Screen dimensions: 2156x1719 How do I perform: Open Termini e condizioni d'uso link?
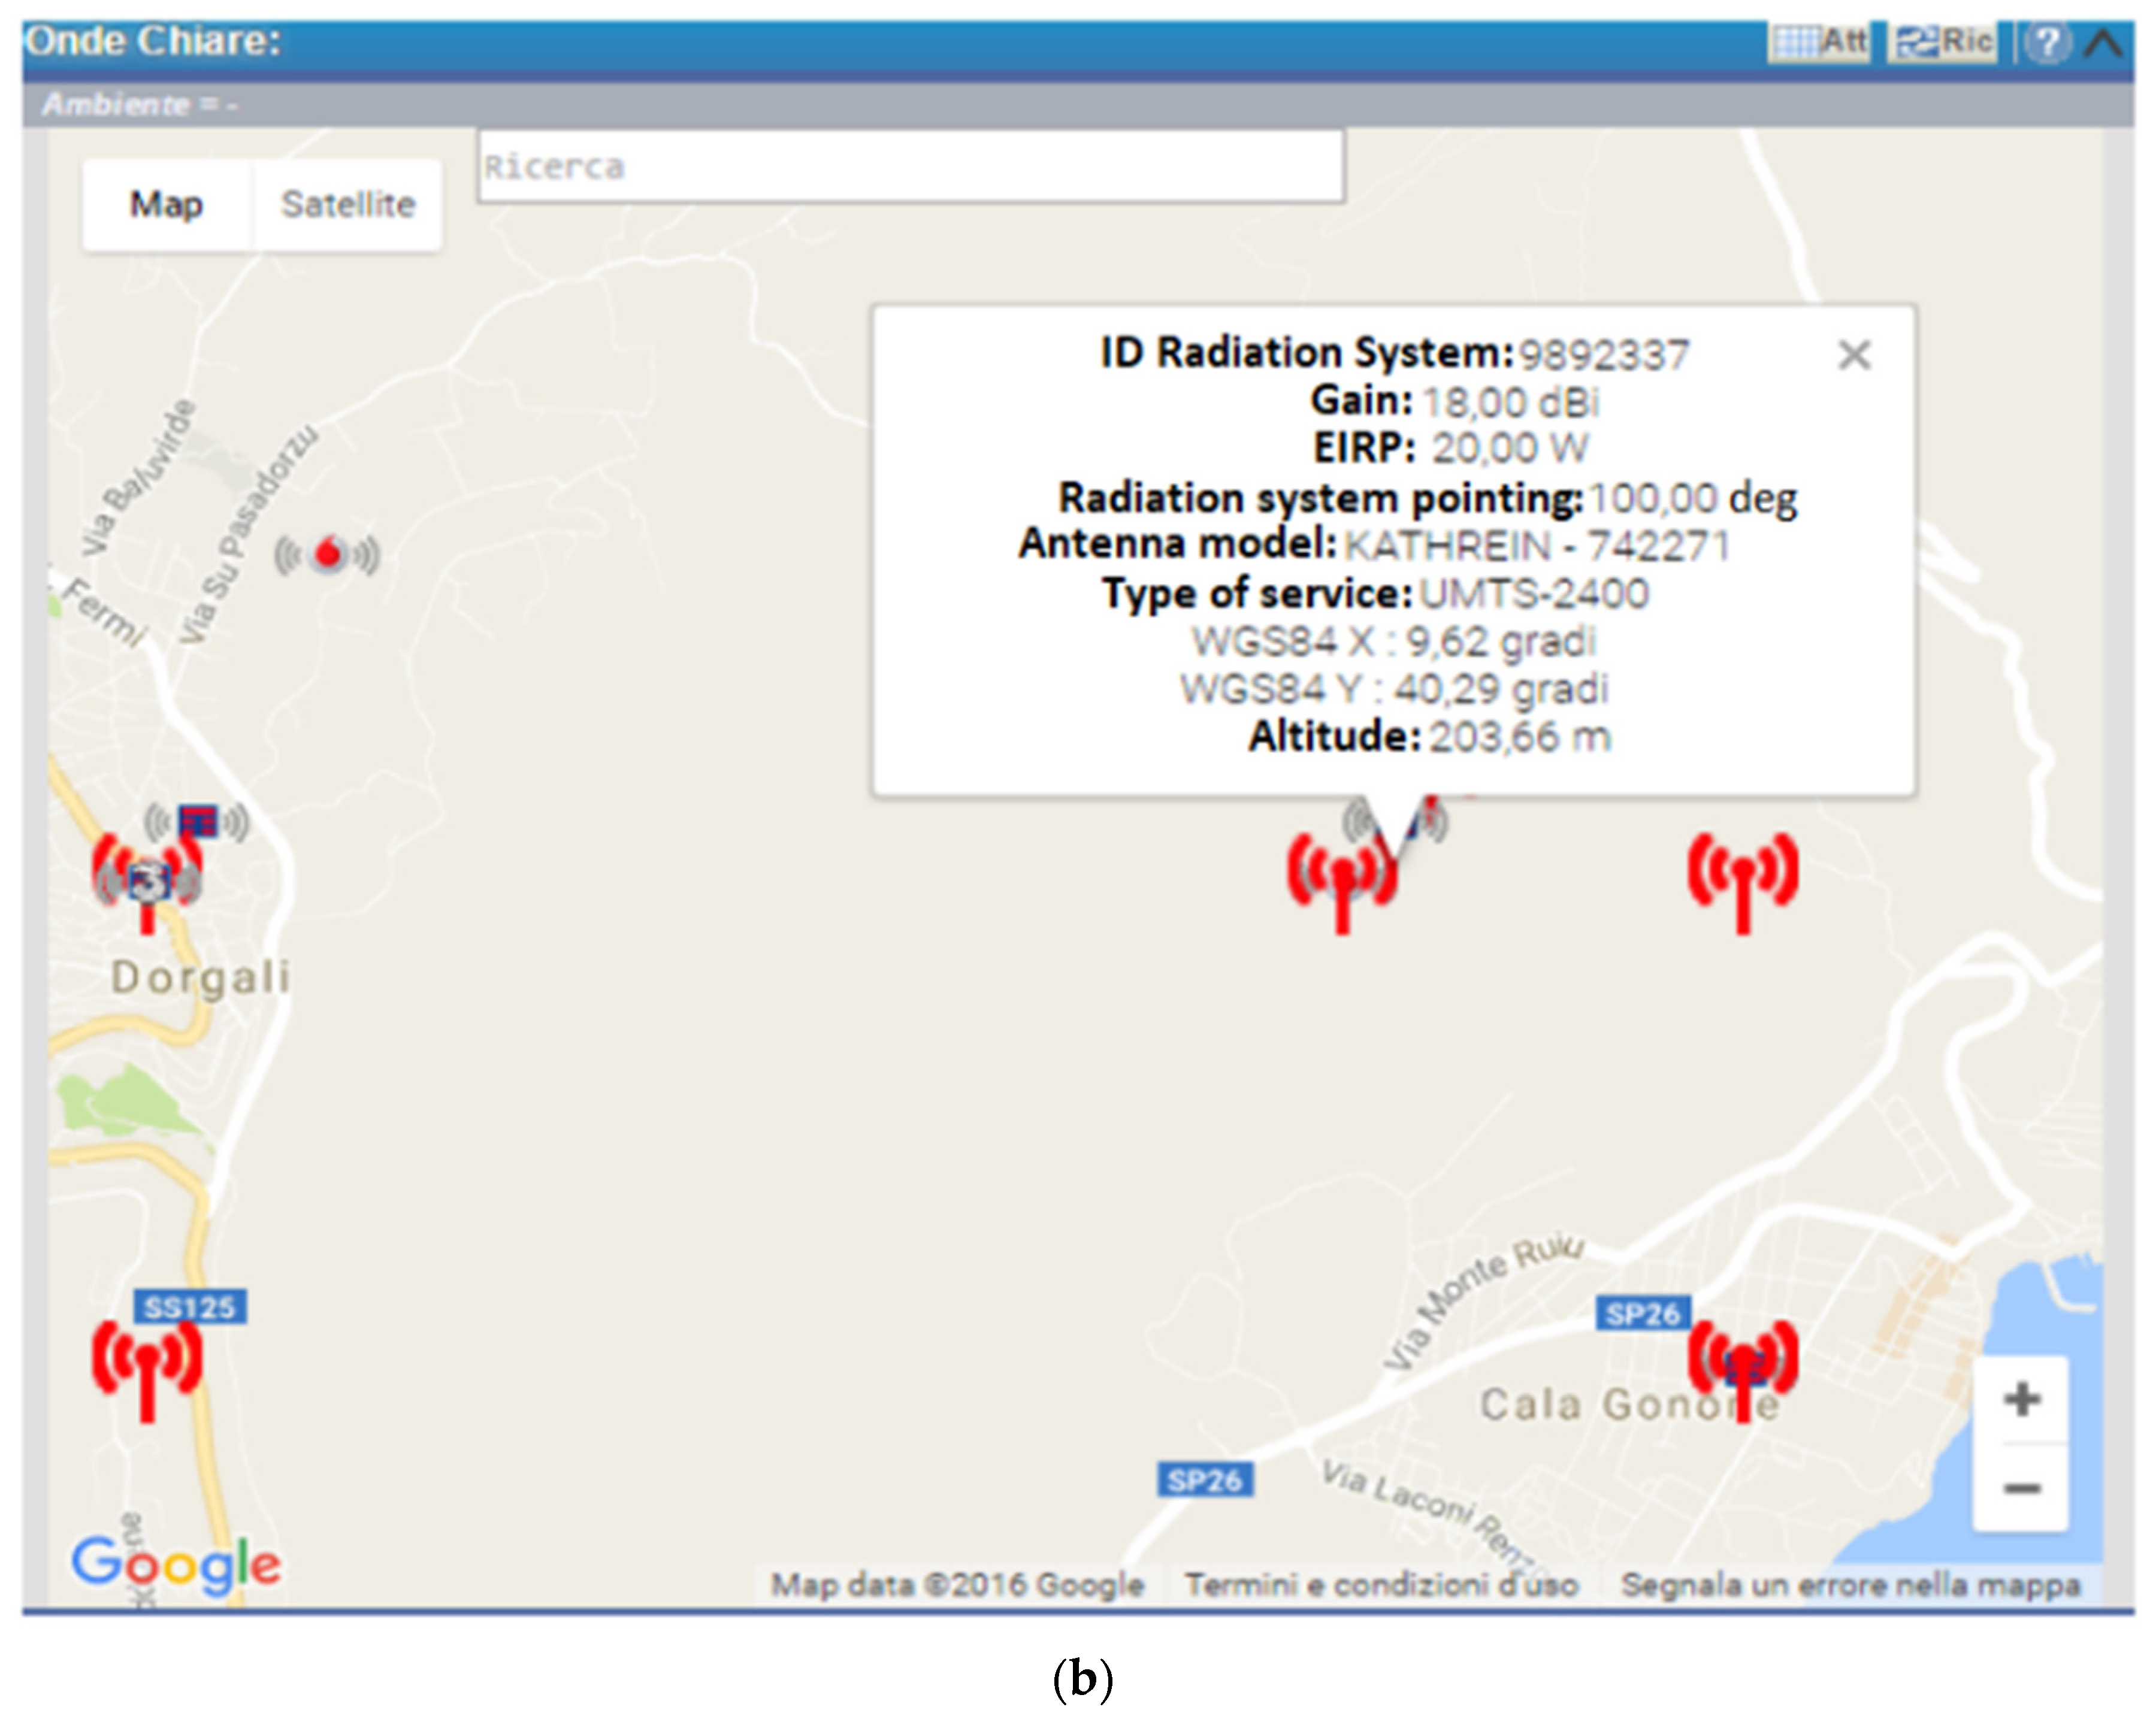click(1381, 1584)
